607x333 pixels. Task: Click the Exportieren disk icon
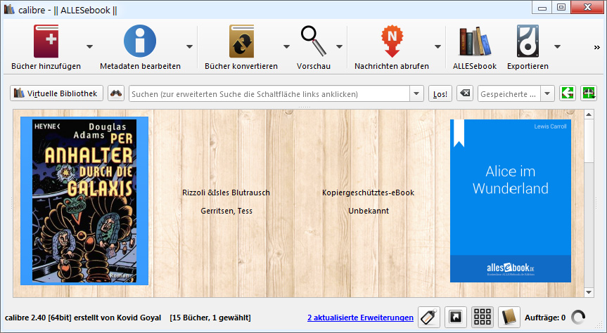(x=528, y=41)
